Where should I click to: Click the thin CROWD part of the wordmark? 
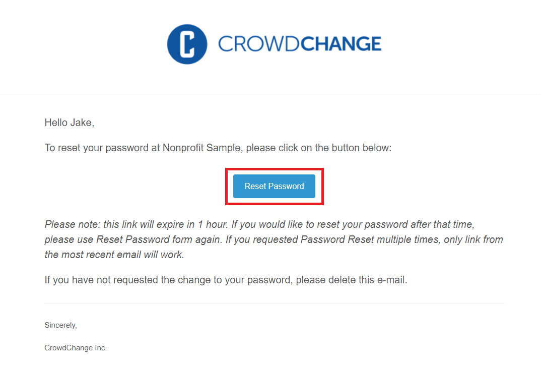coord(259,44)
